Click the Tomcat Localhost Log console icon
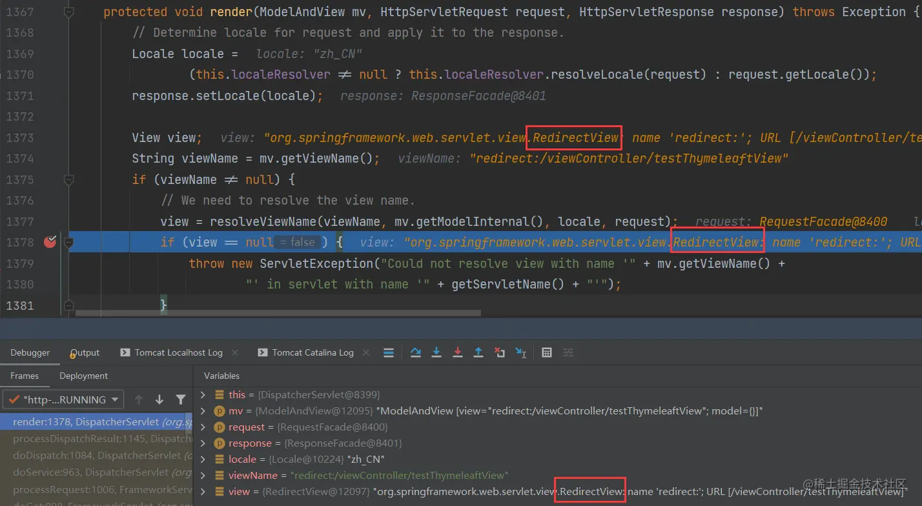The height and width of the screenshot is (506, 922). [125, 352]
